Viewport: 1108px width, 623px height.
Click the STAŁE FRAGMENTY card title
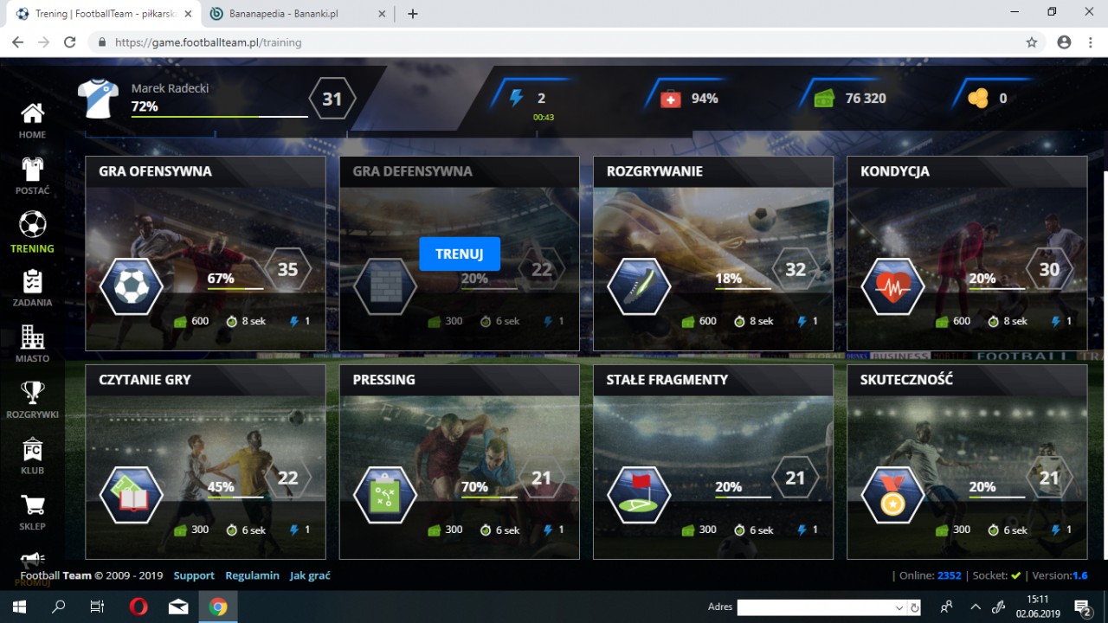click(x=667, y=380)
